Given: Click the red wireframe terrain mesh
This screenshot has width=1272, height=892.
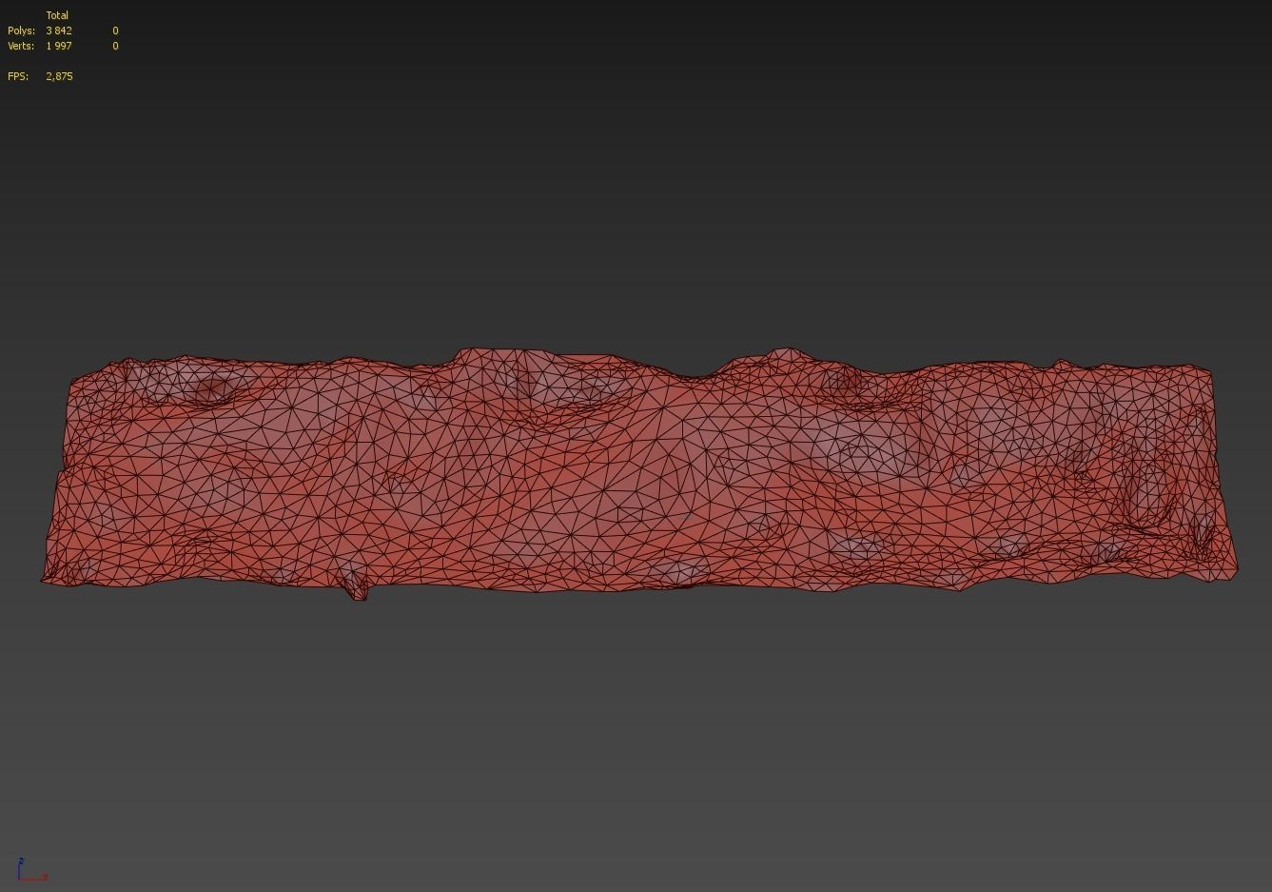Looking at the screenshot, I should point(639,474).
